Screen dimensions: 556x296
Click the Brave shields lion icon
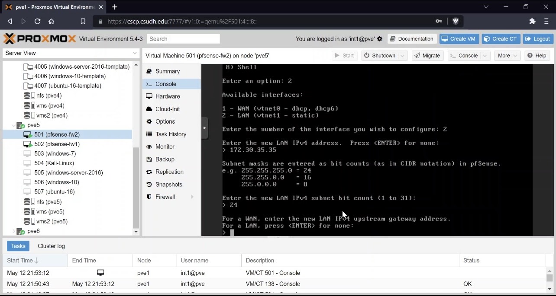point(456,21)
